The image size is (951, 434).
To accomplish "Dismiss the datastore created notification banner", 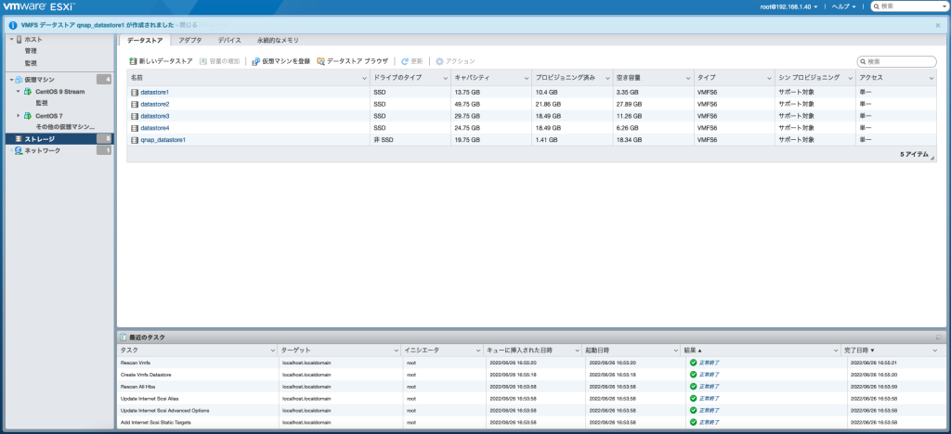I will click(938, 26).
